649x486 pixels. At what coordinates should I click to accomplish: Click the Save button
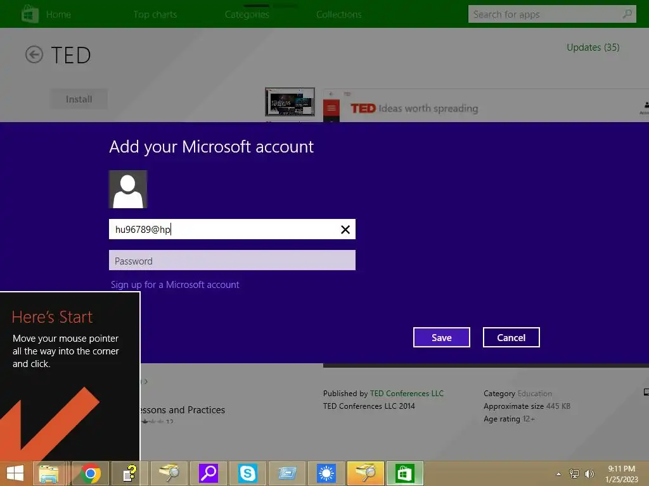442,338
